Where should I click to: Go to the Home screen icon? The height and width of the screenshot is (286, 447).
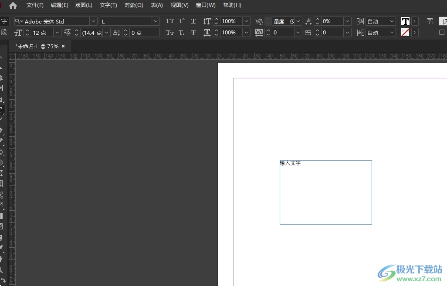point(13,5)
